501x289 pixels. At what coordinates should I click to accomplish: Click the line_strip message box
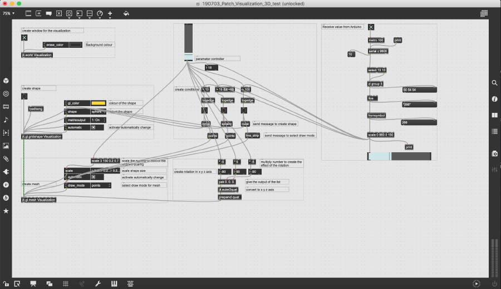pyautogui.click(x=252, y=135)
